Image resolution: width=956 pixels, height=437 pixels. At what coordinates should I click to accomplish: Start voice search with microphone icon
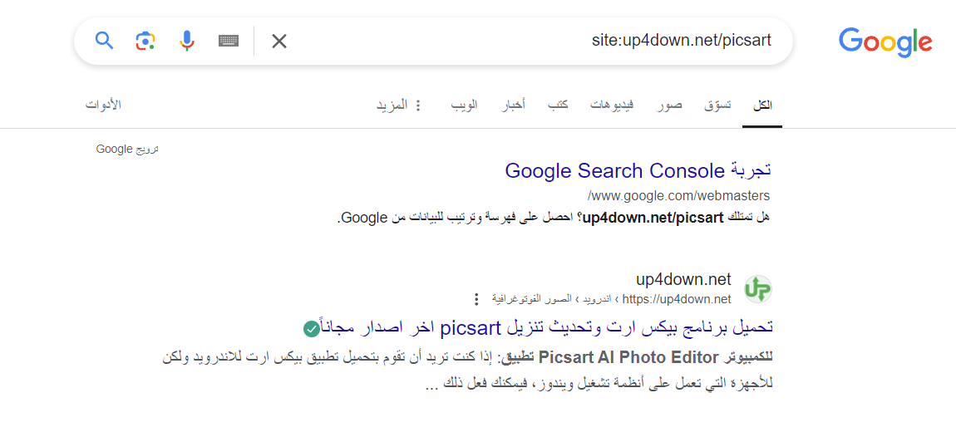pos(187,41)
